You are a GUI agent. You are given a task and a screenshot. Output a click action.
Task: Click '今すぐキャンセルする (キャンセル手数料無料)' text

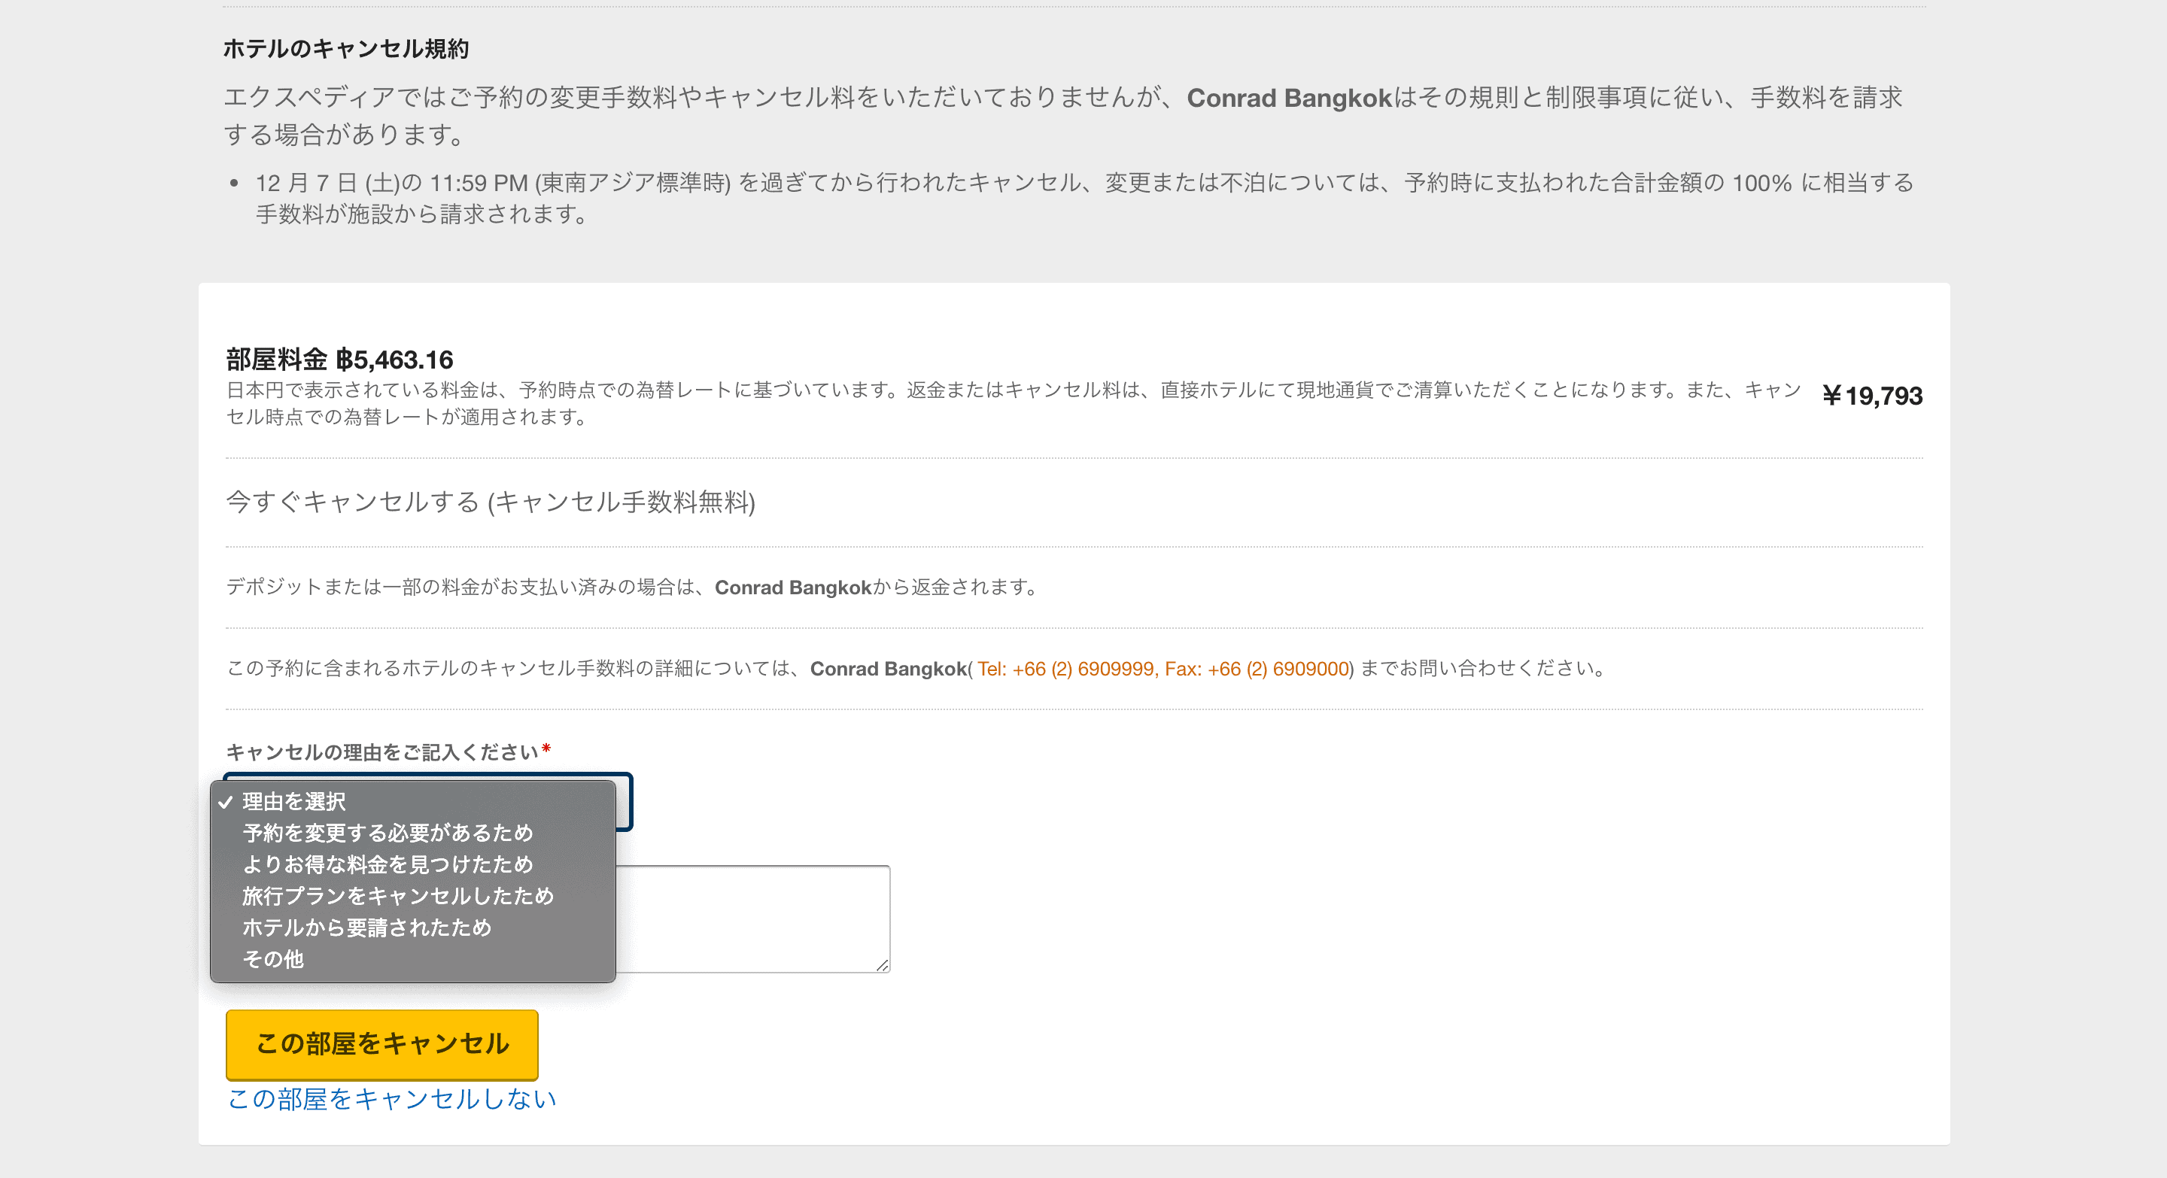491,502
